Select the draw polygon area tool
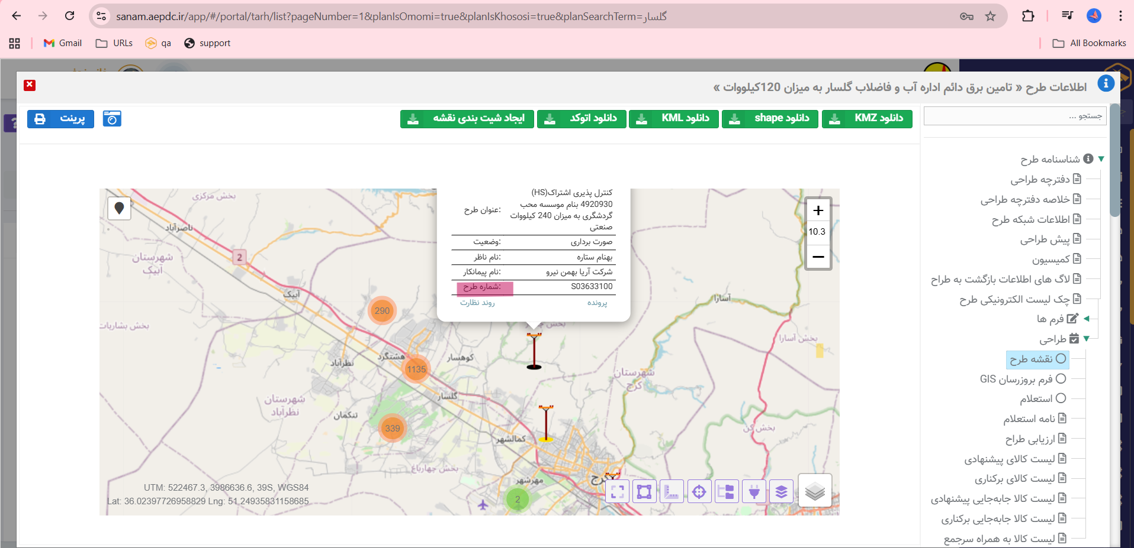 pos(644,491)
